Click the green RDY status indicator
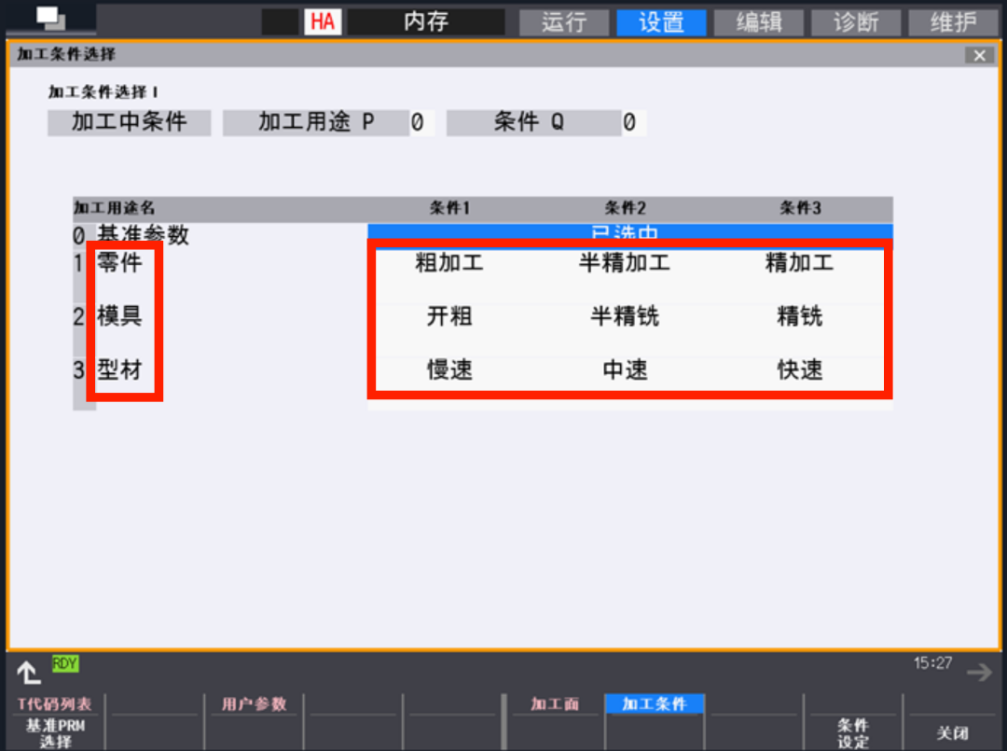This screenshot has height=751, width=1007. pyautogui.click(x=65, y=663)
